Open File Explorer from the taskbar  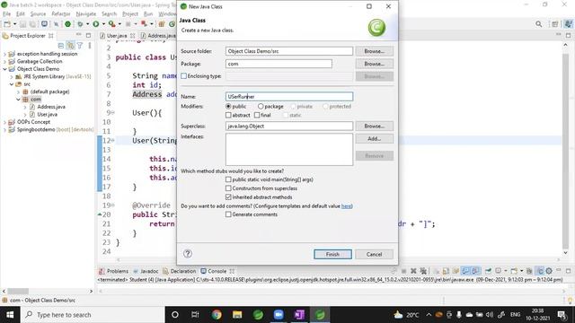[x=237, y=315]
